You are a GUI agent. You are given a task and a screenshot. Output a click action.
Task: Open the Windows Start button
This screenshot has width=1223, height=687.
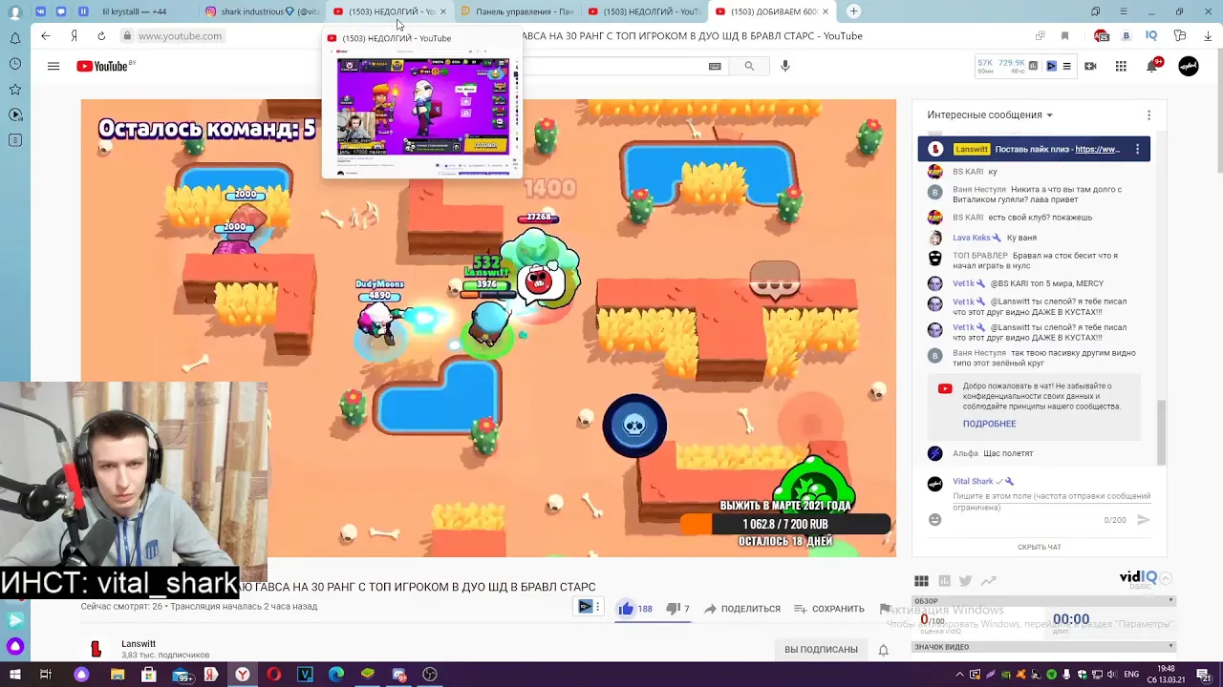15,675
